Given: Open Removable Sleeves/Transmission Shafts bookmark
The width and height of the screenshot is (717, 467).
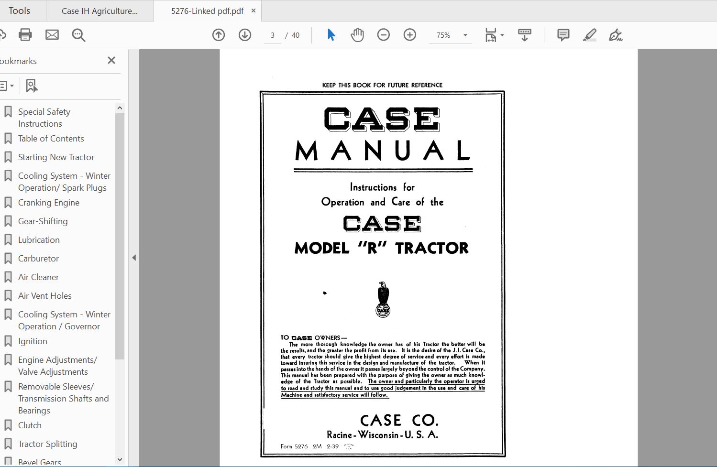Looking at the screenshot, I should point(63,399).
